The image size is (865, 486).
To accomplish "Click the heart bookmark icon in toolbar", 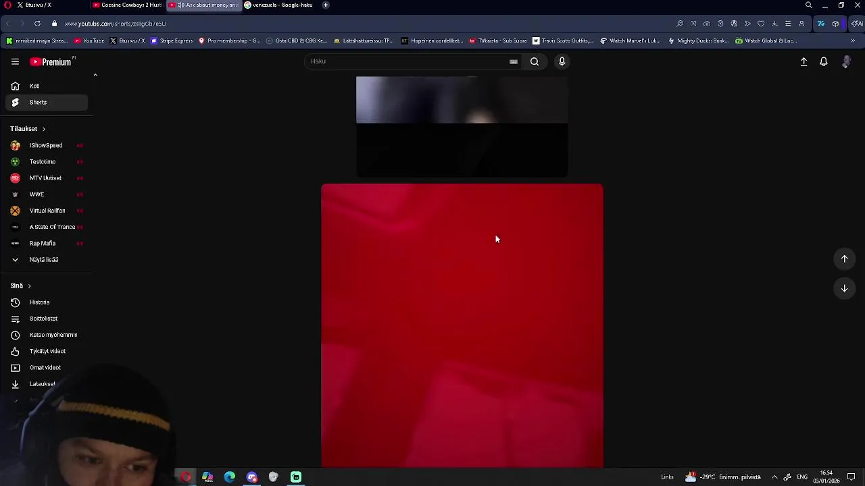I will tap(761, 24).
